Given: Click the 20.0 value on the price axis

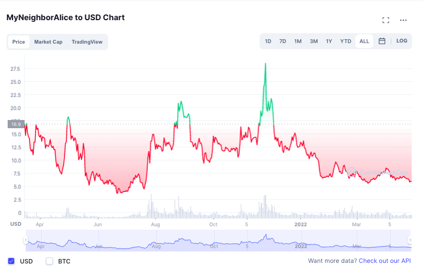Looking at the screenshot, I should tap(15, 108).
